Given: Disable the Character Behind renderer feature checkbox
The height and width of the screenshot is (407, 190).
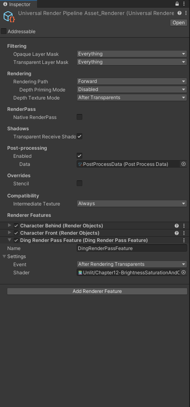Looking at the screenshot, I should click(16, 226).
